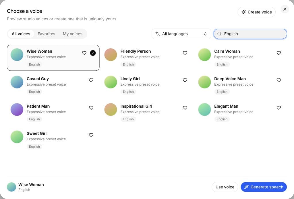This screenshot has width=294, height=199.
Task: Open the All languages dropdown
Action: point(181,34)
